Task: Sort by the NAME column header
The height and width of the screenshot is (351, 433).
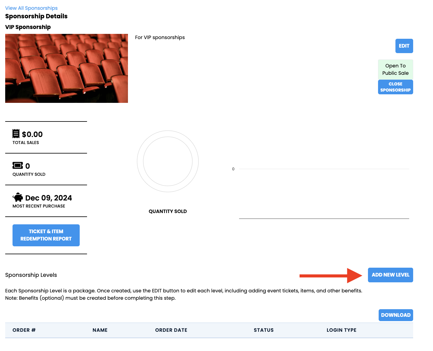Action: point(100,330)
